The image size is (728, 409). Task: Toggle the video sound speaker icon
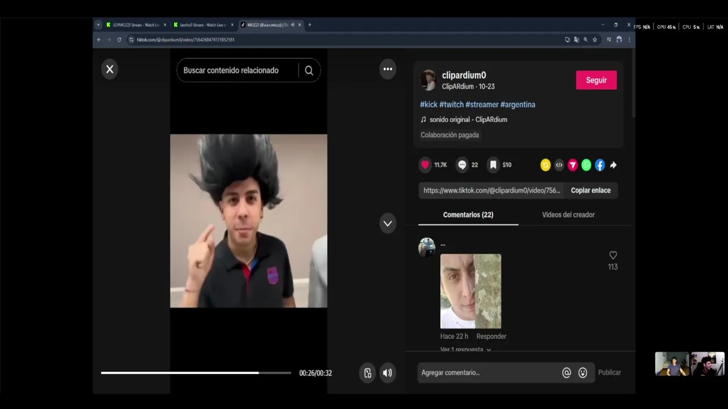click(x=387, y=373)
